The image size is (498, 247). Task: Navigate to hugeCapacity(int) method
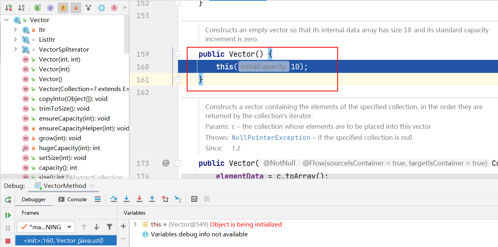(69, 148)
